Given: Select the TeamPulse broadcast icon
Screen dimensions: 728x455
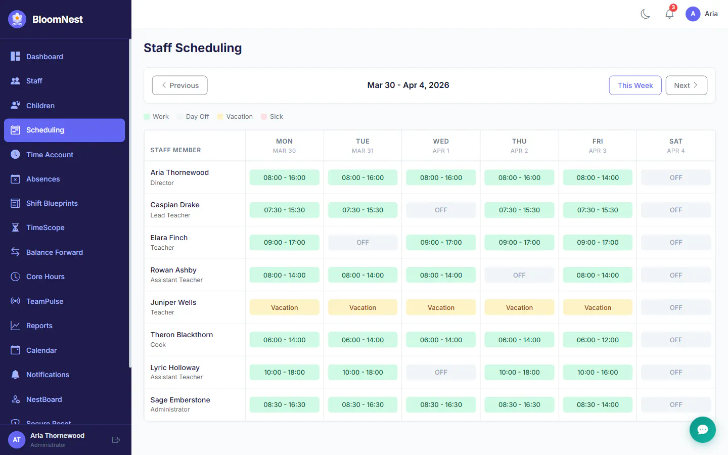Looking at the screenshot, I should point(16,301).
